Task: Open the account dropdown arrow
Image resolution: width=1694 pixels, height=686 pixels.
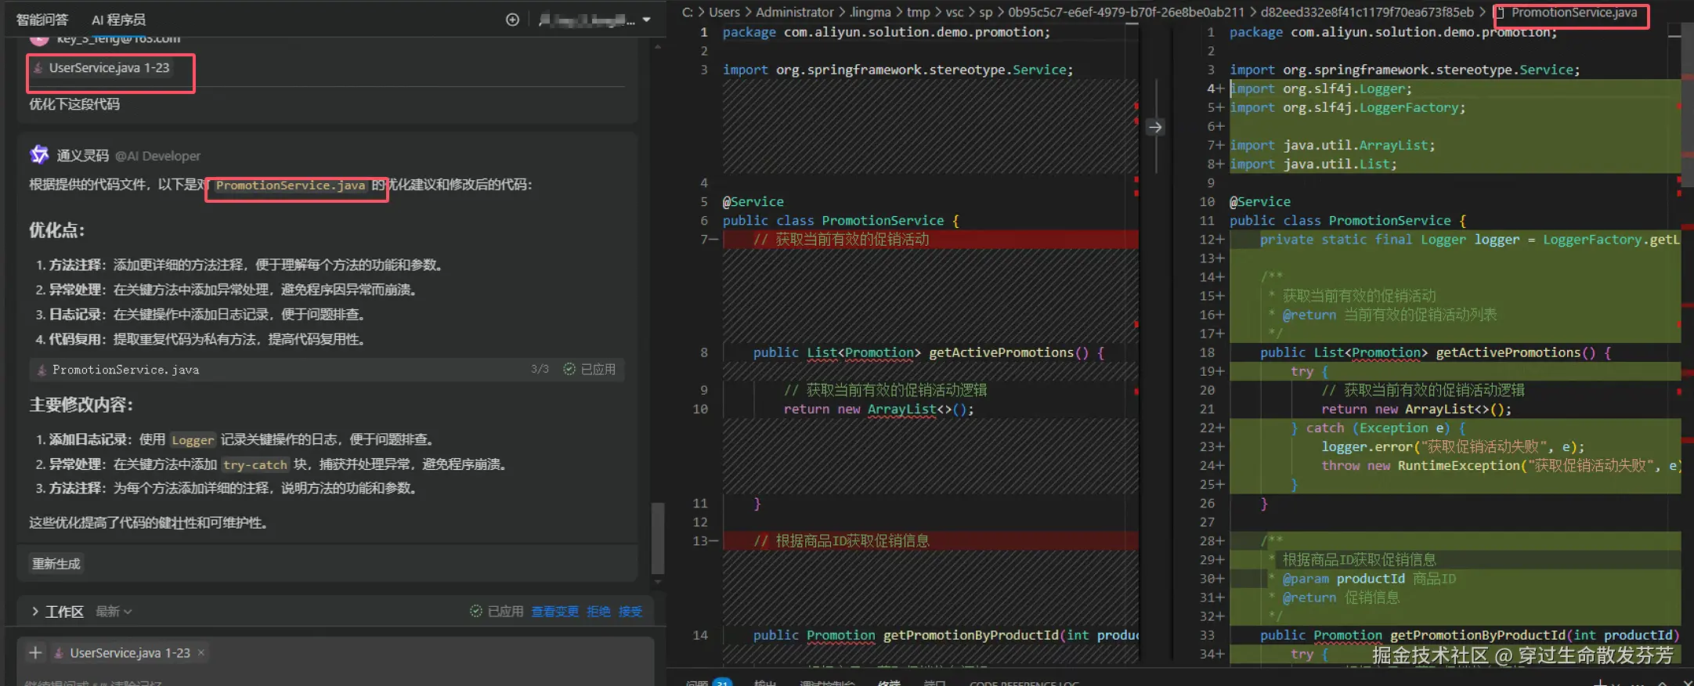Action: [x=646, y=20]
